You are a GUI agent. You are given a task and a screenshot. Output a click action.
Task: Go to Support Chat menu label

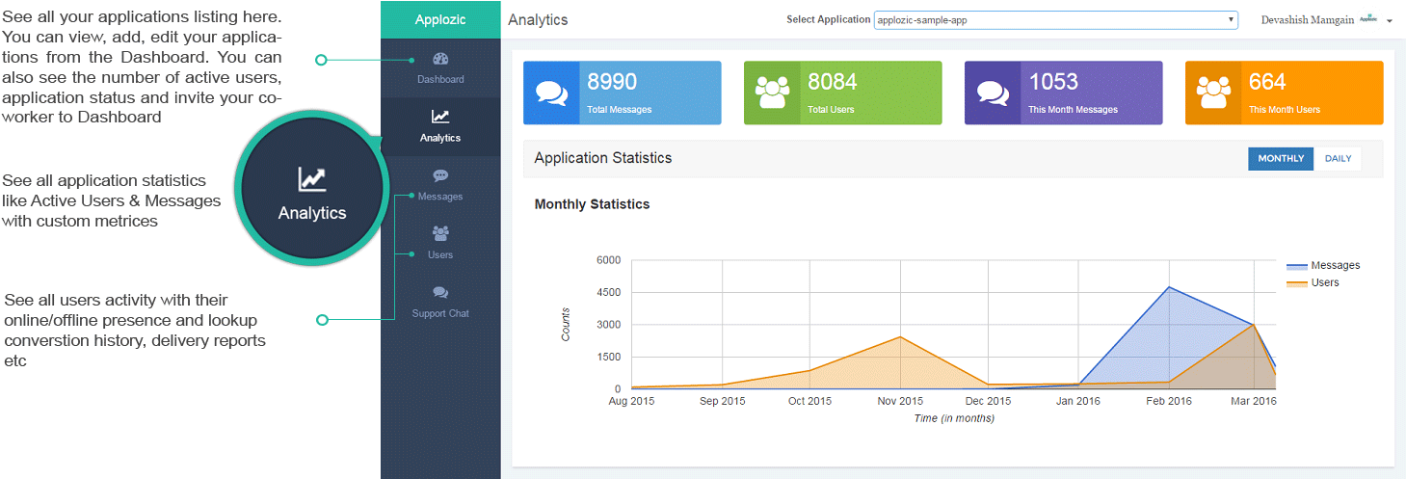(x=440, y=313)
